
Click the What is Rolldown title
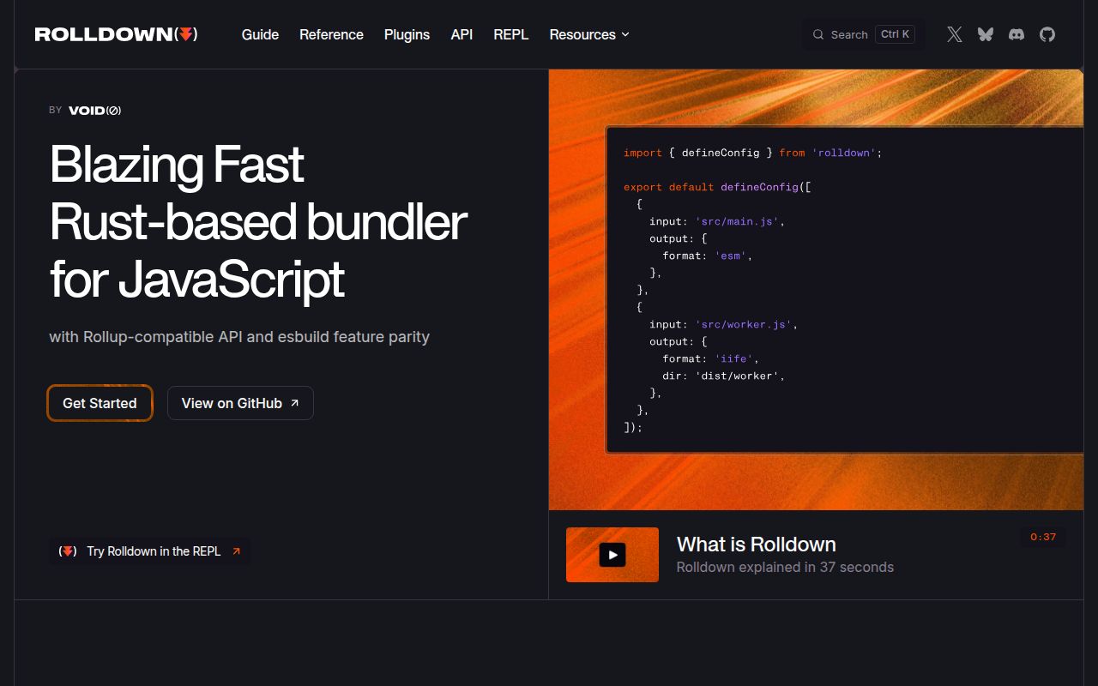[x=757, y=545]
